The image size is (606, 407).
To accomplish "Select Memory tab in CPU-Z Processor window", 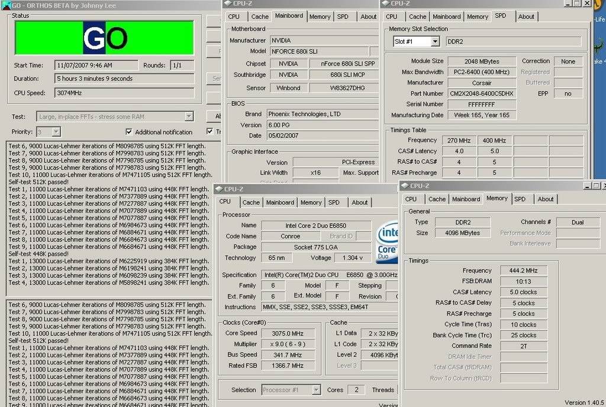I will 311,202.
